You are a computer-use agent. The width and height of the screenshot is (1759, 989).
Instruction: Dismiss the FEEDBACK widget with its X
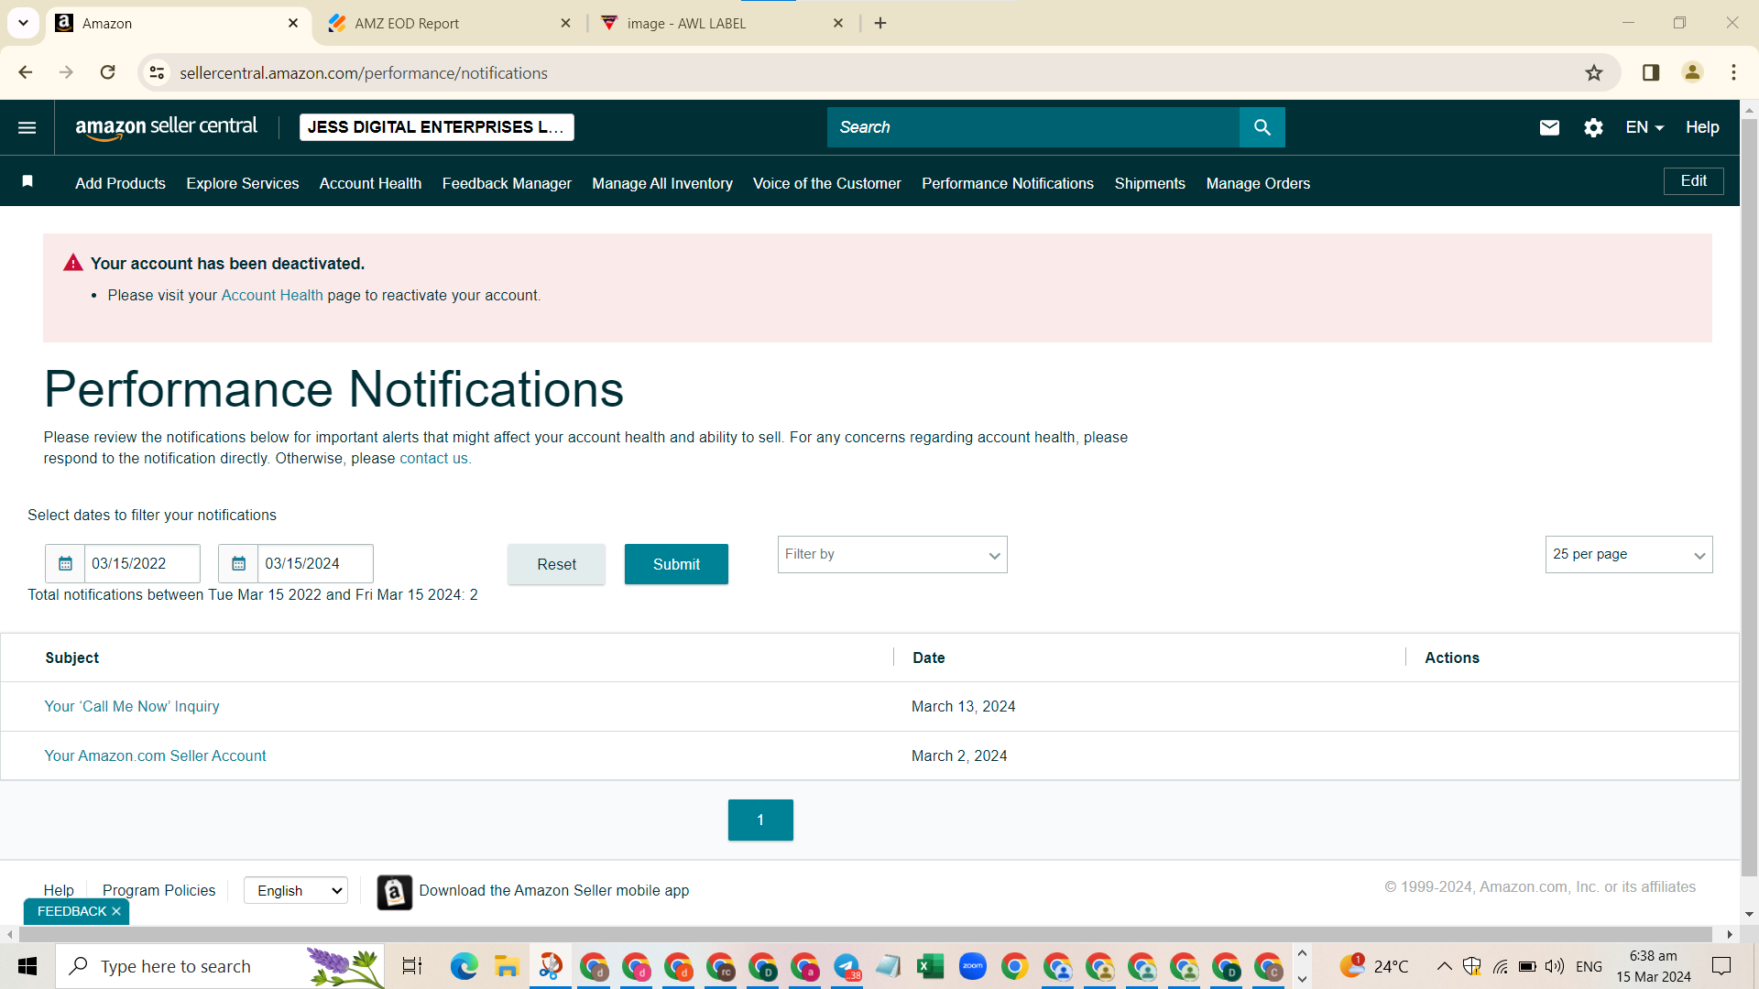point(116,911)
